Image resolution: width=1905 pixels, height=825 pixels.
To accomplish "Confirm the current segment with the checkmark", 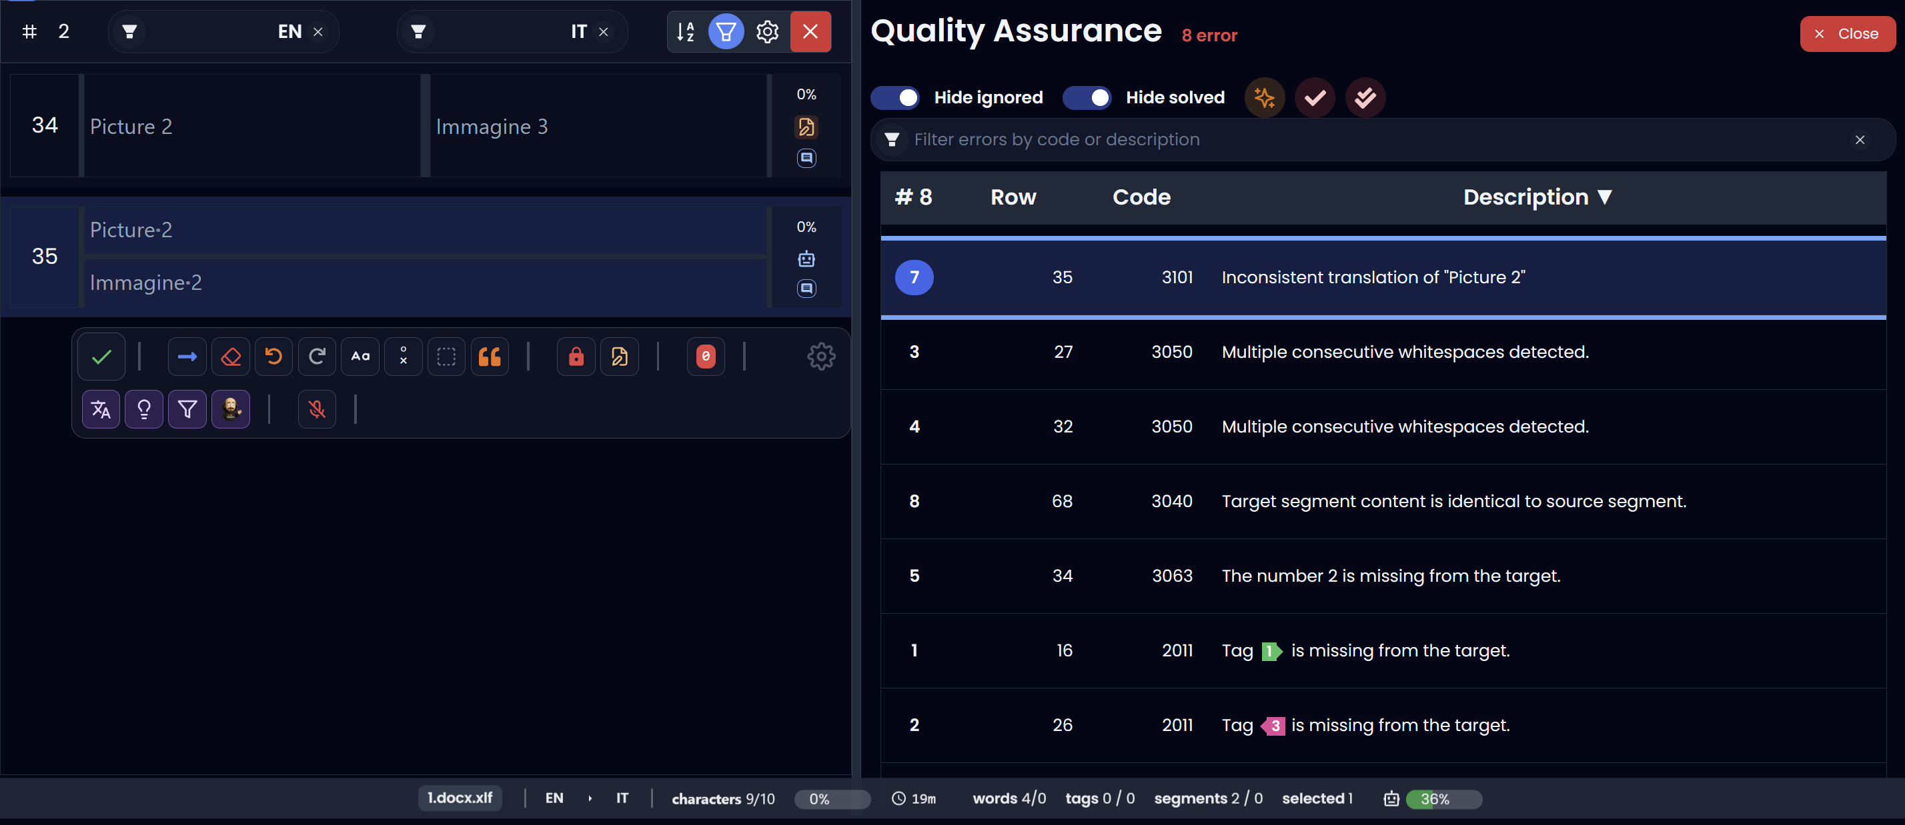I will (x=101, y=356).
